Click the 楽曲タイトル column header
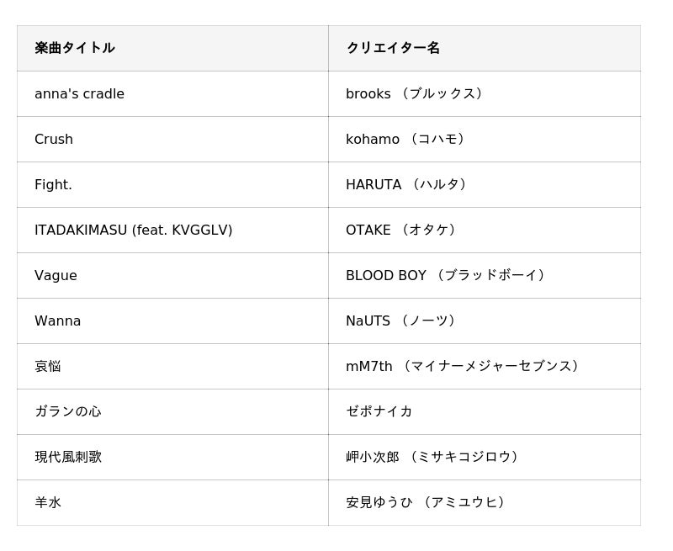Viewport: 673px width, 551px height. coord(75,48)
